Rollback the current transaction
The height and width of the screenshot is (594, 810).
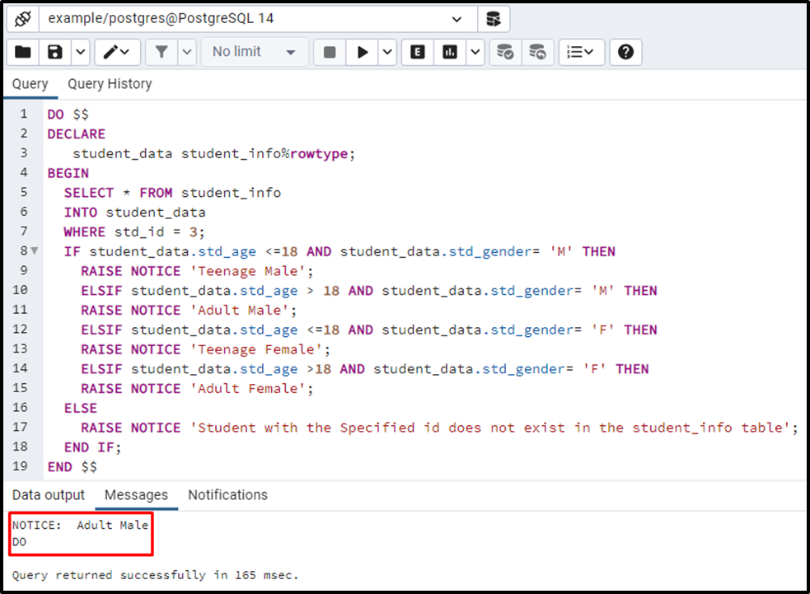[x=536, y=52]
